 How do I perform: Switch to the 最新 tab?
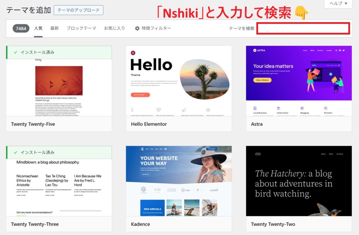54,28
